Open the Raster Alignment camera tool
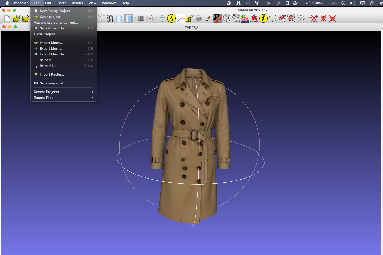383x255 pixels. coord(199,18)
